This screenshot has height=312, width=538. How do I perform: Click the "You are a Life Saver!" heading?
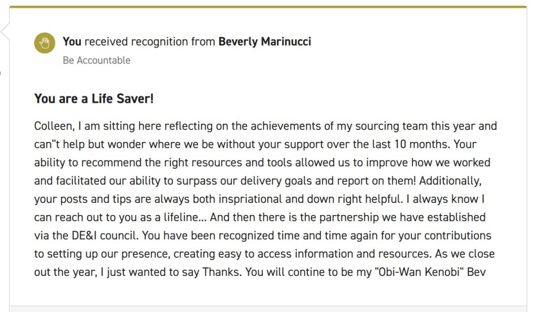click(x=94, y=98)
